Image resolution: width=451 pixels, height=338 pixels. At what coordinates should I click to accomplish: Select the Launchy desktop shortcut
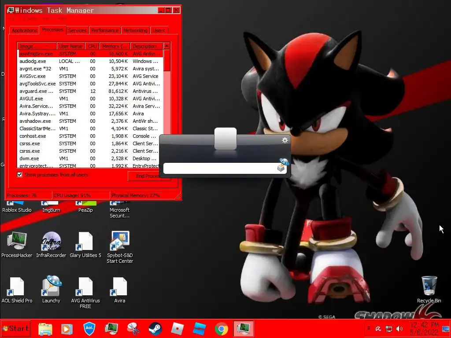(51, 290)
